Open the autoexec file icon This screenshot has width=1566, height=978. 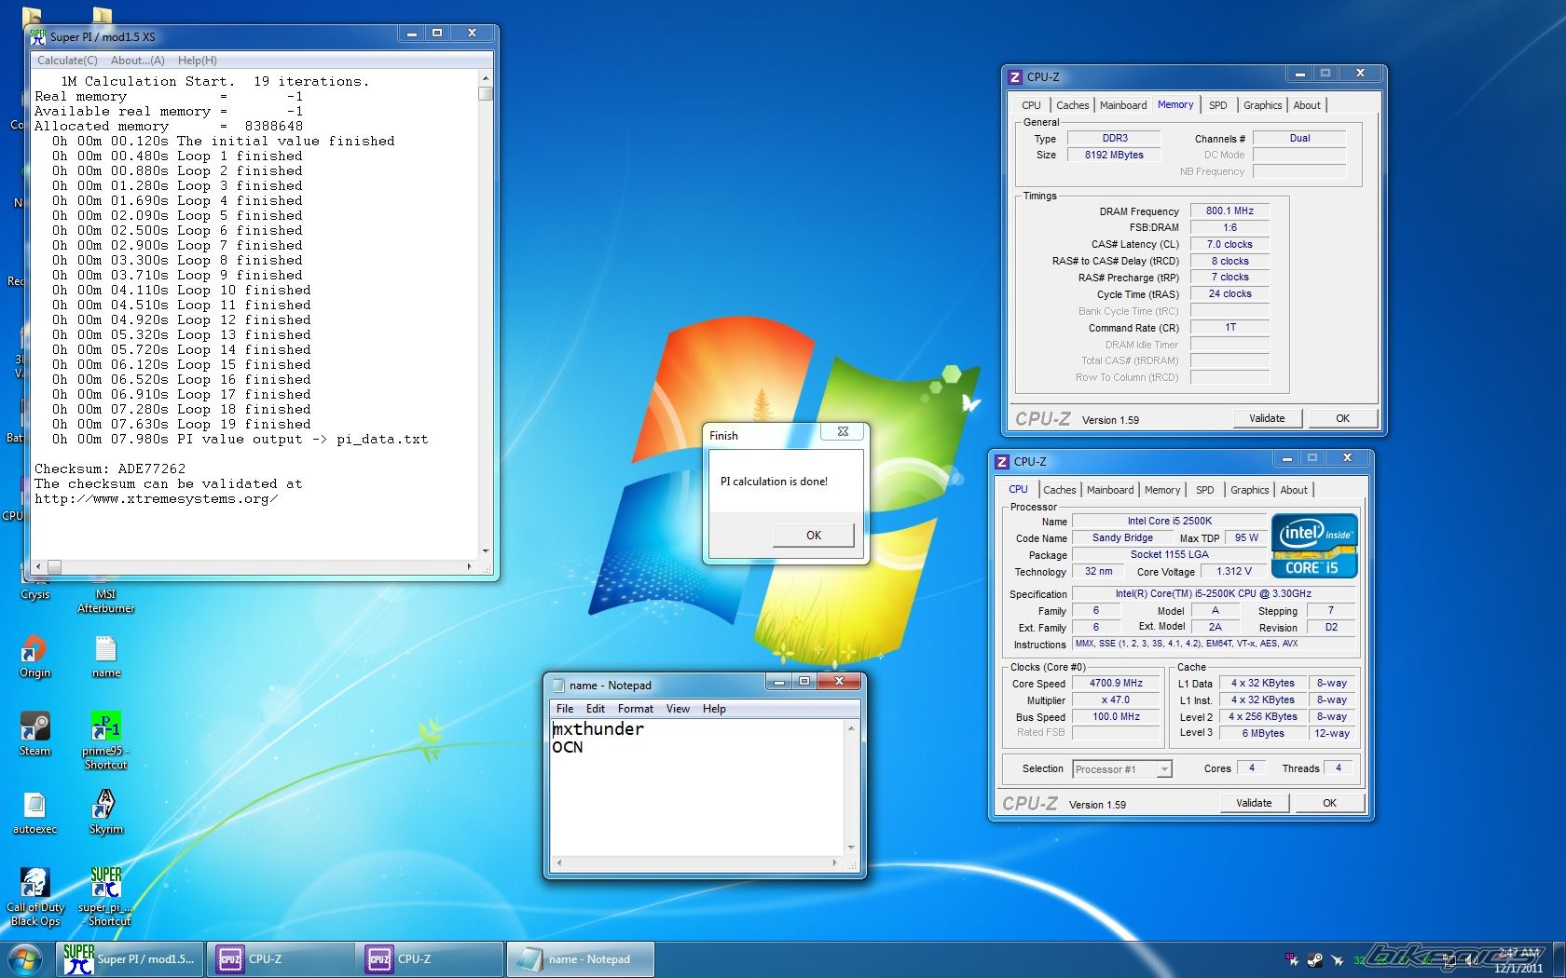(34, 807)
